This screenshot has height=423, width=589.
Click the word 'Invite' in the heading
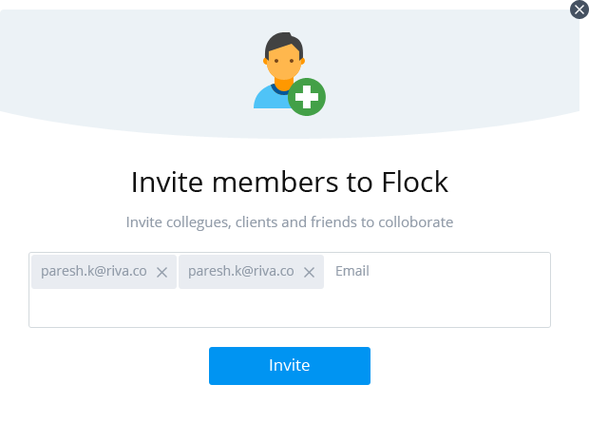pyautogui.click(x=161, y=182)
